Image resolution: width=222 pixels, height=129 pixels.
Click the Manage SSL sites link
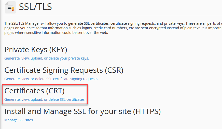click(19, 120)
